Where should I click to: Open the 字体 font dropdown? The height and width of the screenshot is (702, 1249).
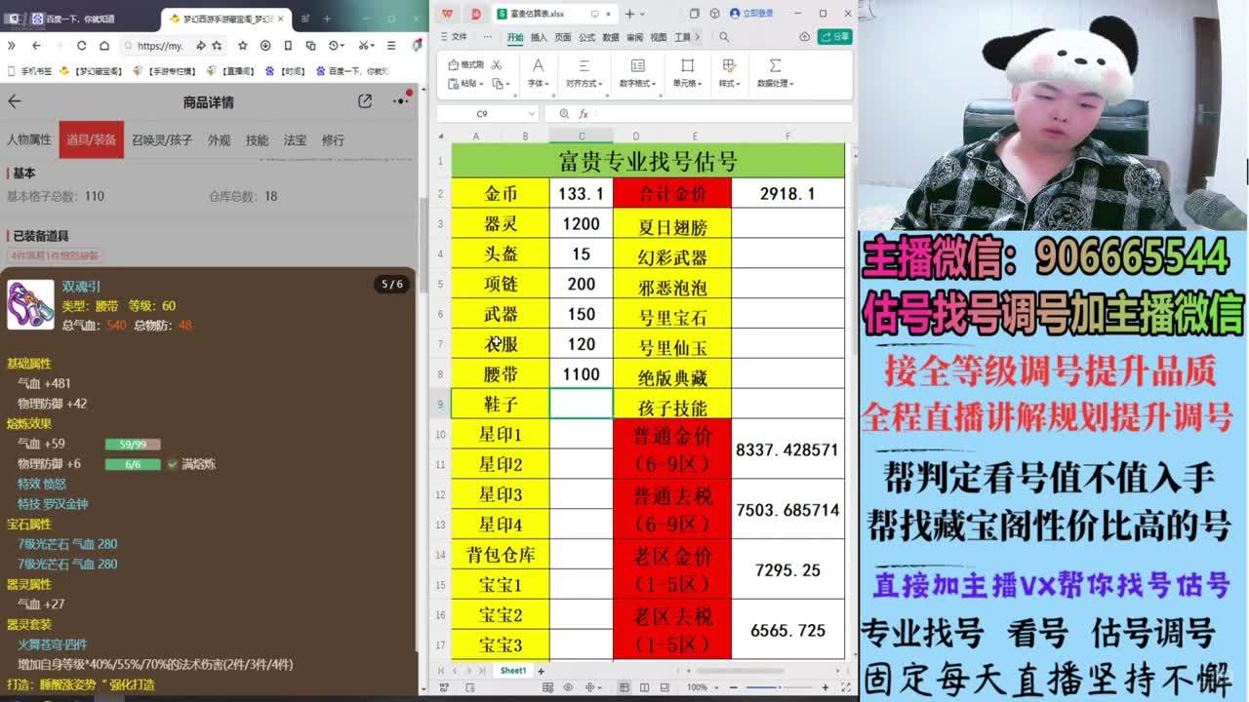click(x=538, y=84)
